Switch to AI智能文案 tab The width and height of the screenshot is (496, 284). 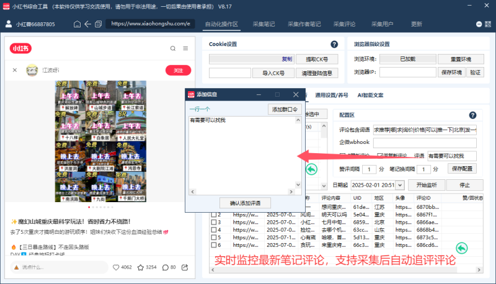tap(370, 95)
